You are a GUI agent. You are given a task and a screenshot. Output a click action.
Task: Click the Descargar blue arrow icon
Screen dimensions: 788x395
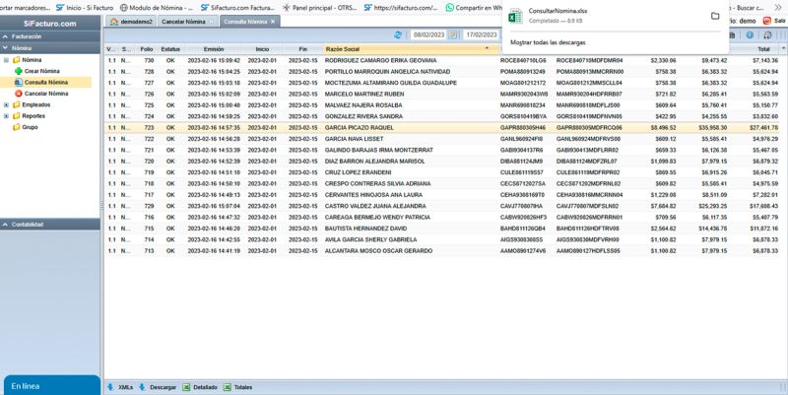(x=142, y=387)
